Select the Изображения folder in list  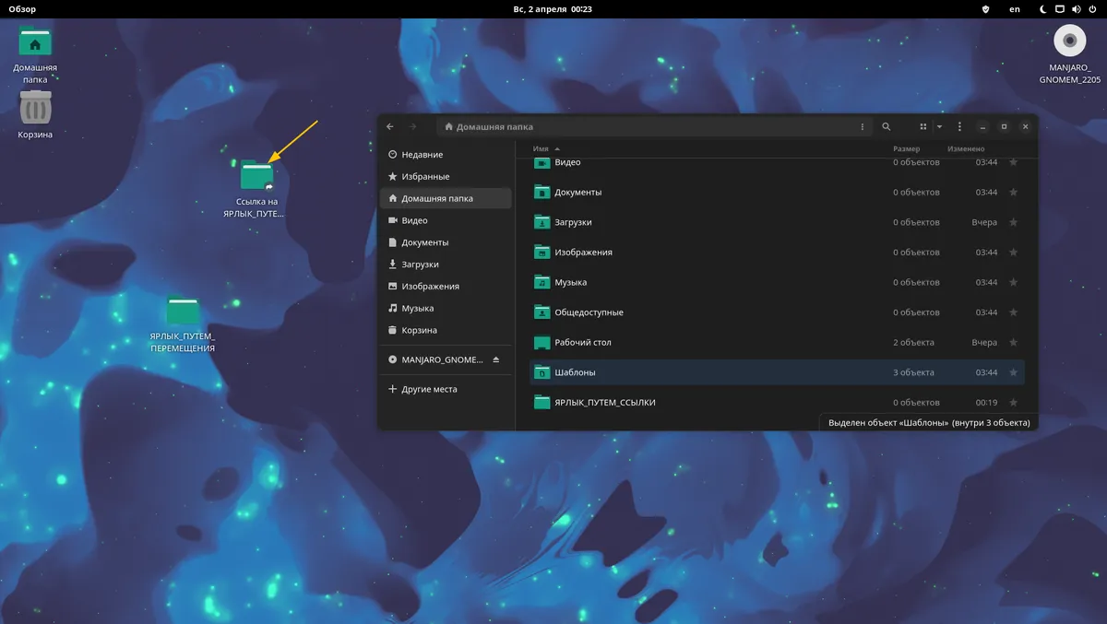[x=777, y=253]
